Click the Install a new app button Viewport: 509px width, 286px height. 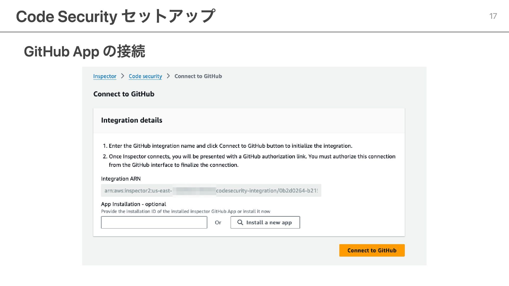(265, 222)
